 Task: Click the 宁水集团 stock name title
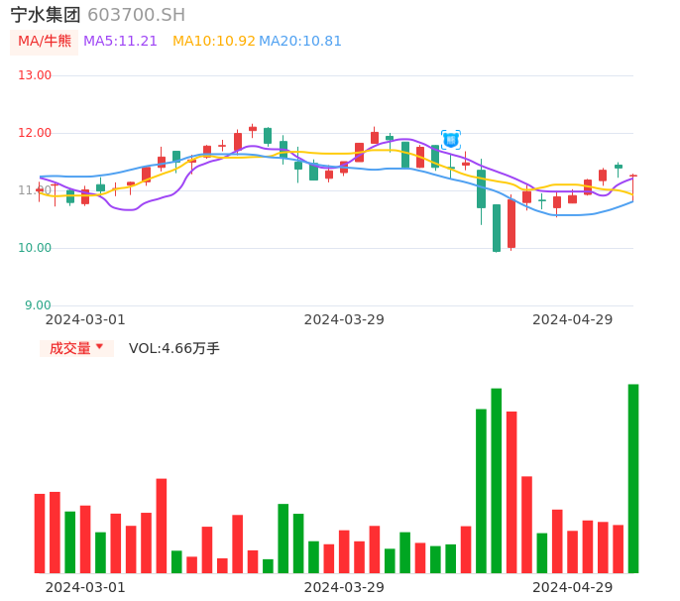(46, 15)
